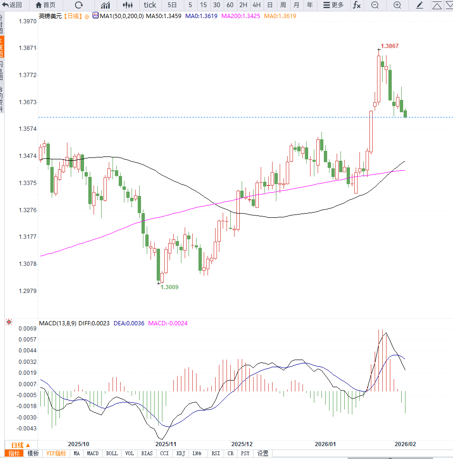Click the DEA:0.0036 value
The width and height of the screenshot is (453, 459).
tap(129, 323)
